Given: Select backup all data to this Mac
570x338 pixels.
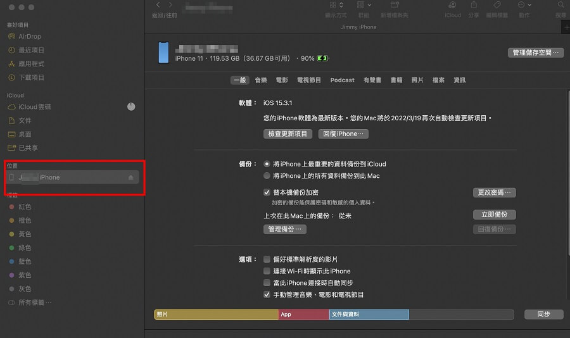Looking at the screenshot, I should 267,176.
